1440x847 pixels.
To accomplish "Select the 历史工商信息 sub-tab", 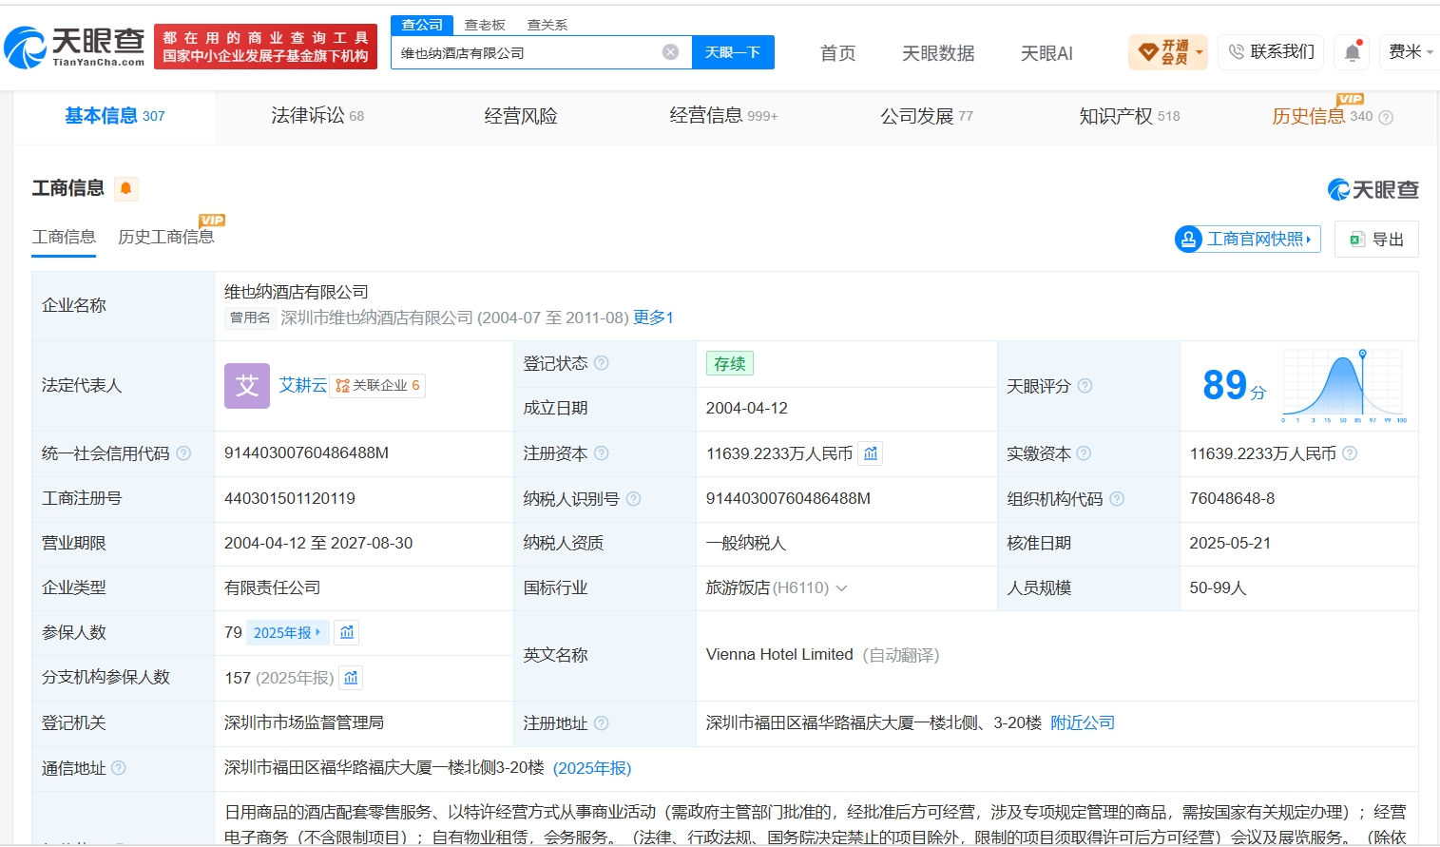I will (x=166, y=237).
